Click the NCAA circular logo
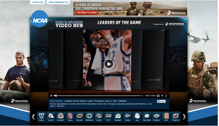The width and height of the screenshot is (219, 126). [40, 19]
